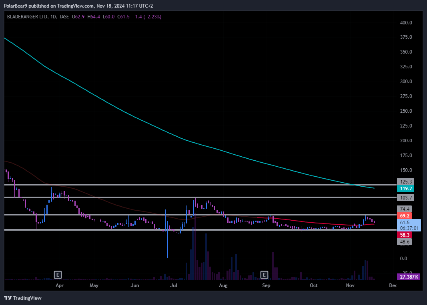The height and width of the screenshot is (305, 427).
Task: Click the Nov label on time axis
Action: [350, 285]
